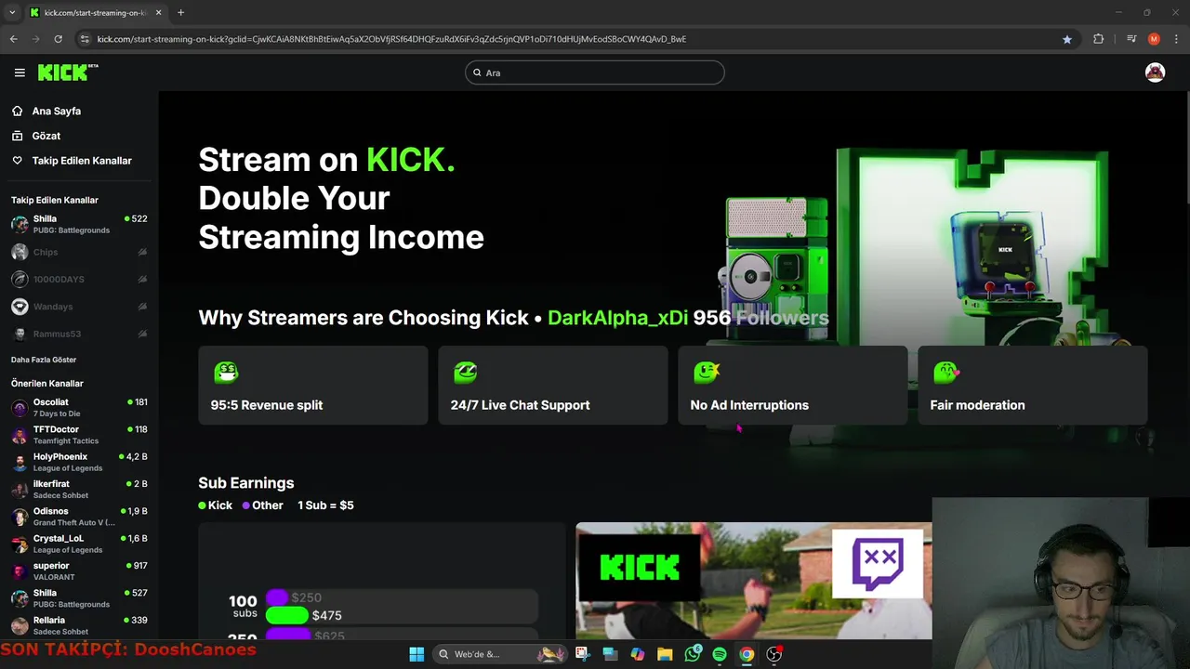Click the green $475 Kick earnings bar

(x=287, y=615)
